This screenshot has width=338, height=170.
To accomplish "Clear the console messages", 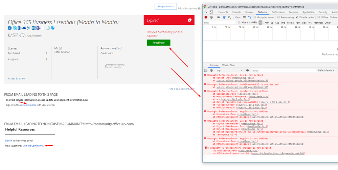I will click(x=211, y=70).
